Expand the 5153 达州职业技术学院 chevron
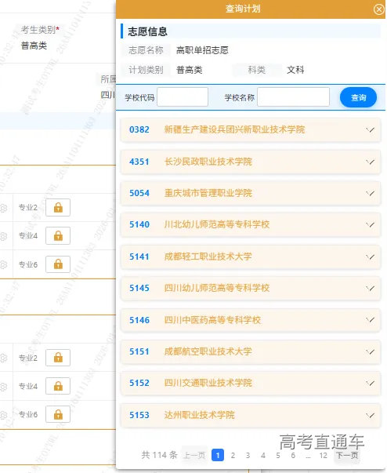 point(370,415)
